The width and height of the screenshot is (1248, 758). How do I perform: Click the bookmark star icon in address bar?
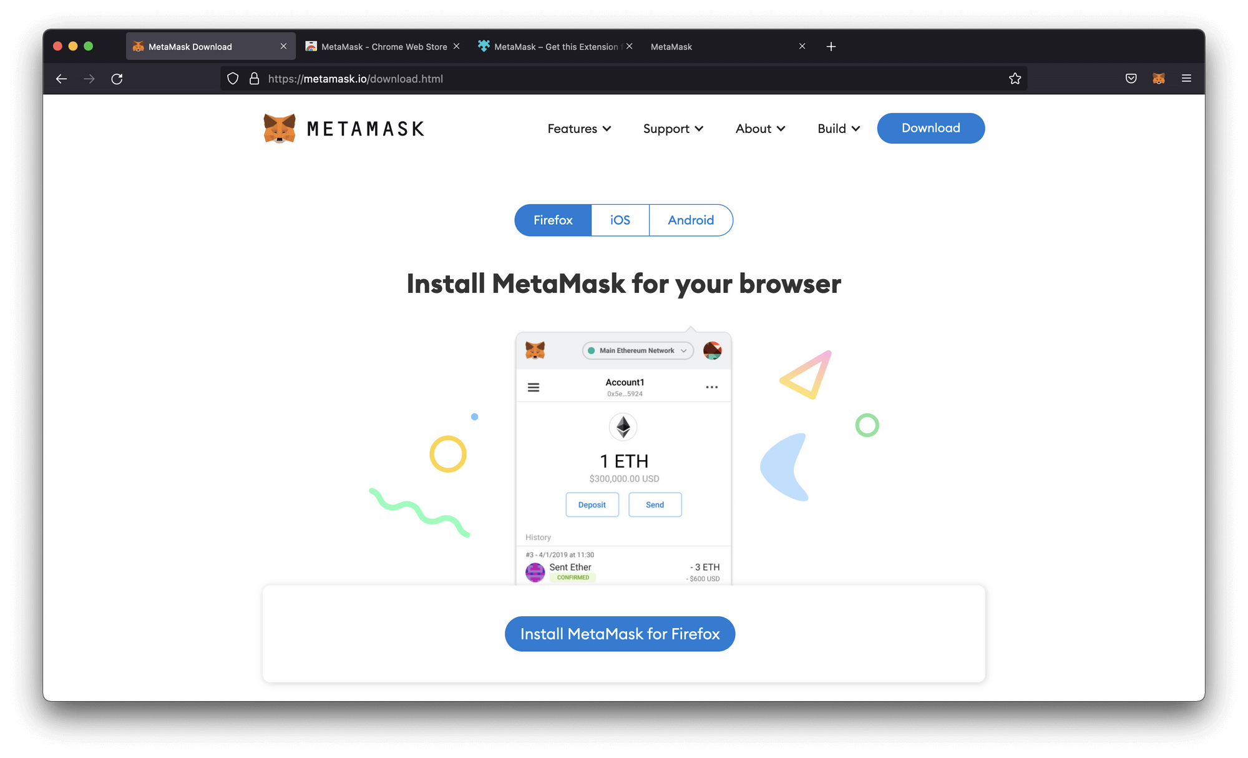click(1015, 79)
